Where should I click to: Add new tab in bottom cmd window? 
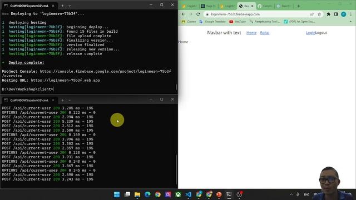pyautogui.click(x=62, y=100)
